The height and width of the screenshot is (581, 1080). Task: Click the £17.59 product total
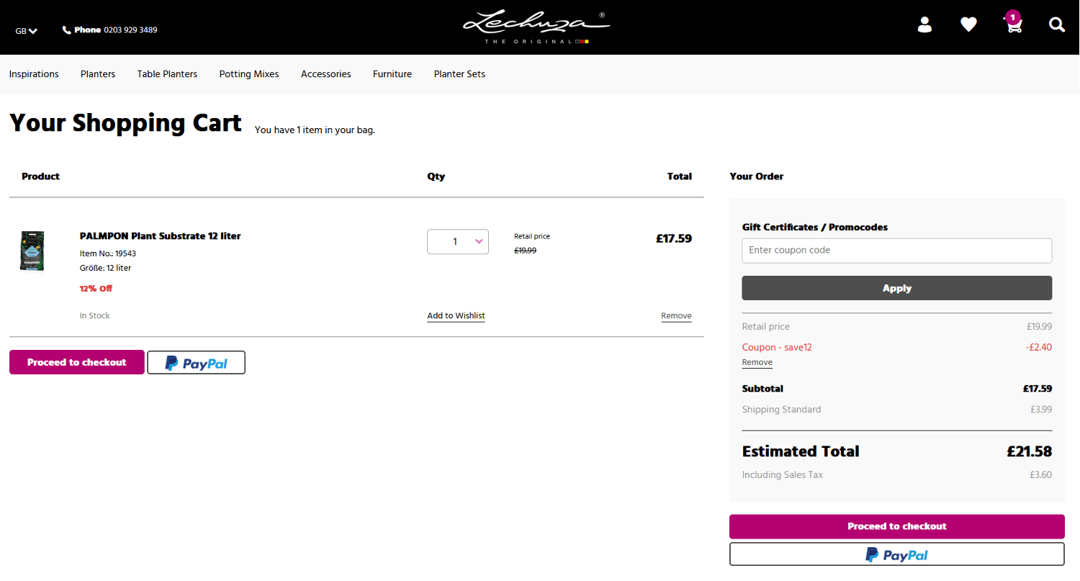[x=674, y=238]
